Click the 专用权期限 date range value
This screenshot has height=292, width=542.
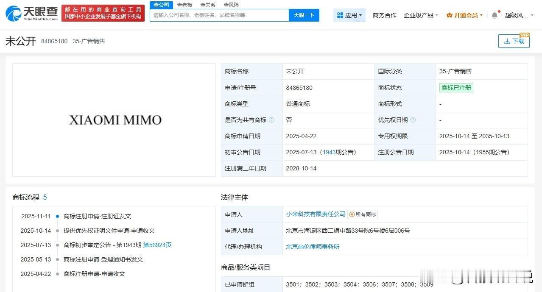click(474, 136)
